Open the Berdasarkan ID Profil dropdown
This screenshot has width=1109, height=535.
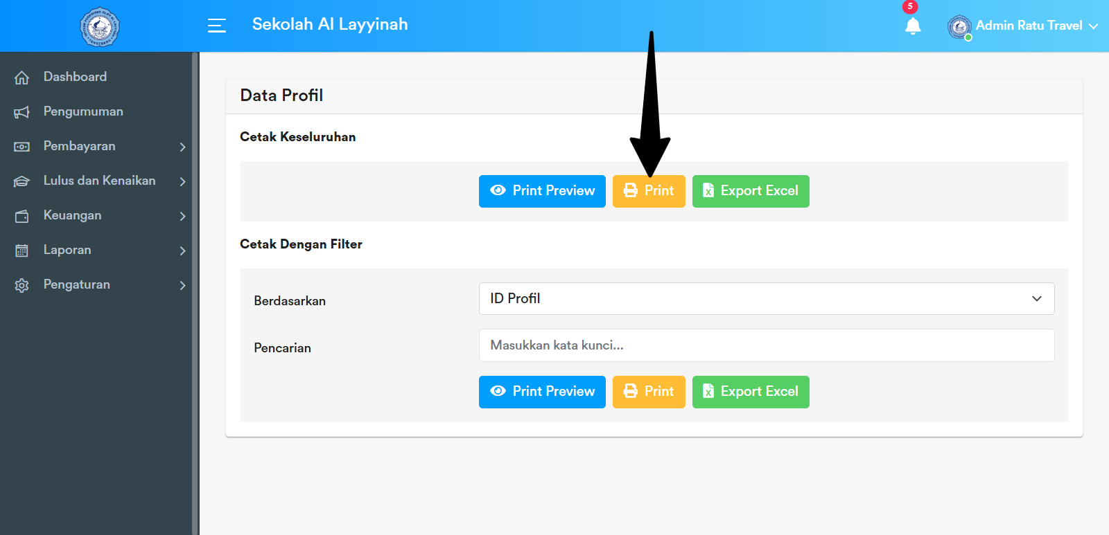click(x=766, y=298)
